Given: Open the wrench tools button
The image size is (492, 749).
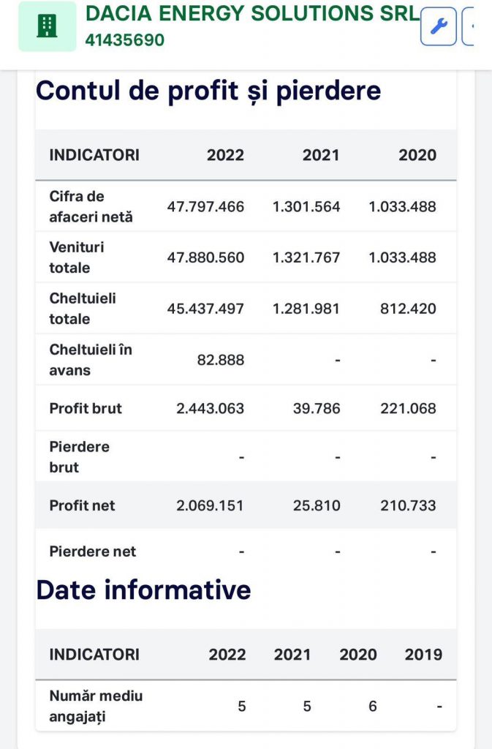Looking at the screenshot, I should [438, 26].
